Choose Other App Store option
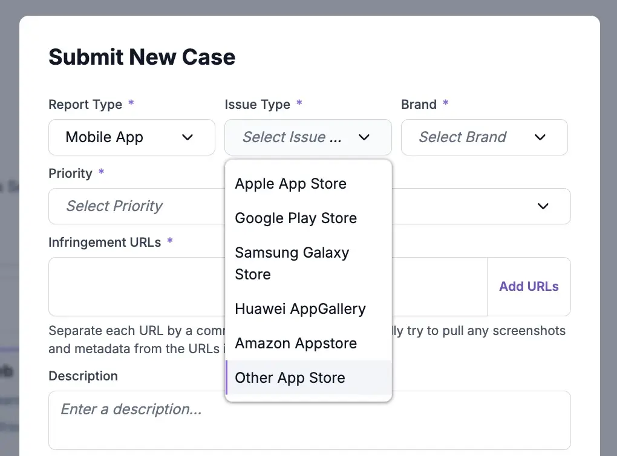Image resolution: width=617 pixels, height=456 pixels. (x=308, y=378)
